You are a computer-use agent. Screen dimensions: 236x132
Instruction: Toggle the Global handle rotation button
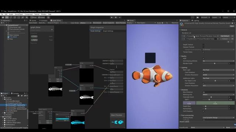pos(41,18)
